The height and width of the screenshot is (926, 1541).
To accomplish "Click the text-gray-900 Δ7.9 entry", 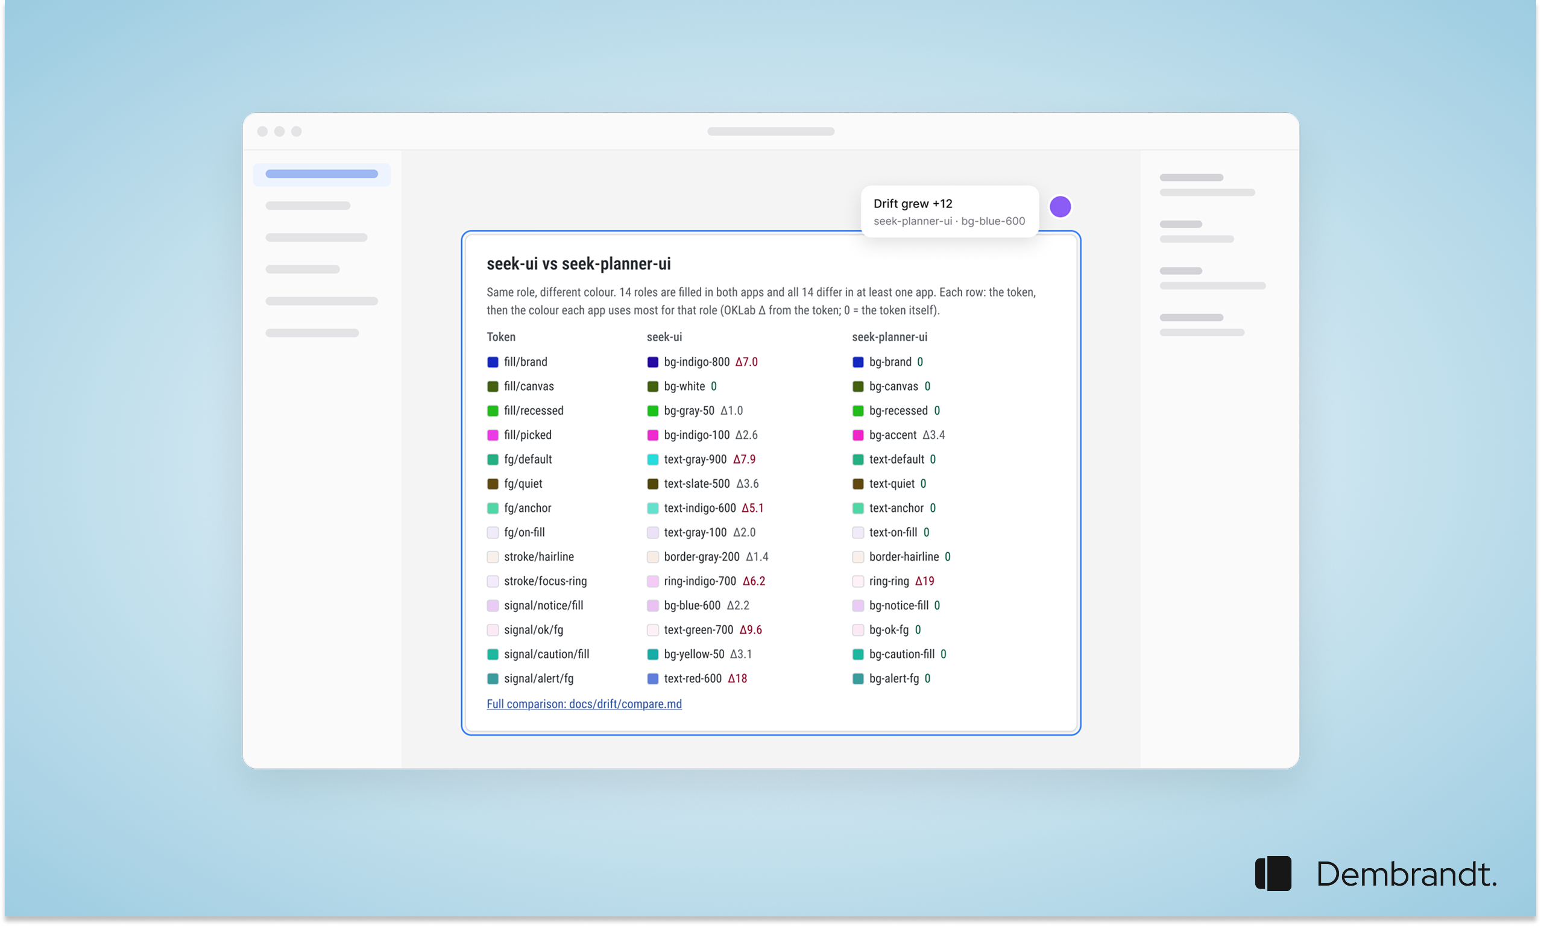I will click(710, 459).
